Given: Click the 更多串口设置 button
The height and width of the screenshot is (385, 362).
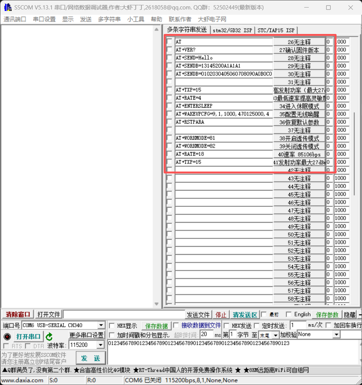Looking at the screenshot, I should point(86,335).
